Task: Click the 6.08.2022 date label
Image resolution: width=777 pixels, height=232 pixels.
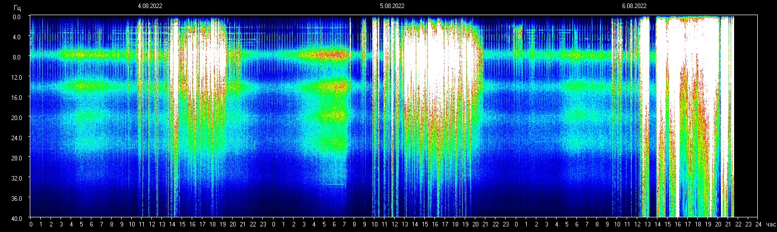Action: point(634,6)
